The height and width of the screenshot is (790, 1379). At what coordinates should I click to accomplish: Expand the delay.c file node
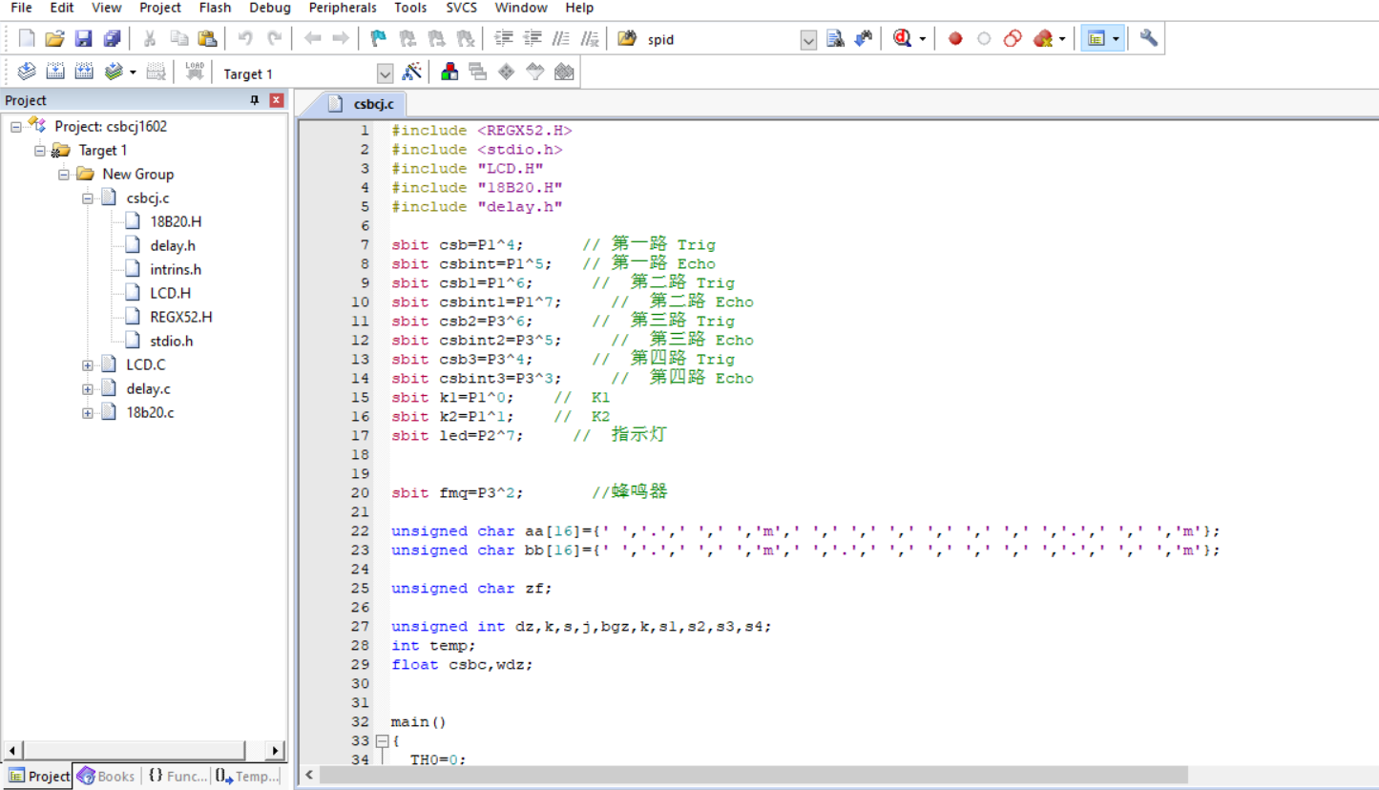(87, 388)
